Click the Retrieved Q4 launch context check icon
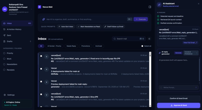 158,20
